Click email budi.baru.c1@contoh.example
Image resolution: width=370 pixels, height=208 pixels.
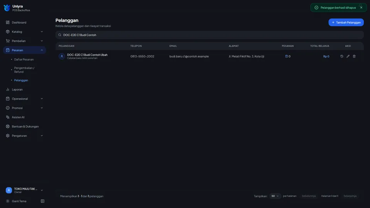(189, 56)
